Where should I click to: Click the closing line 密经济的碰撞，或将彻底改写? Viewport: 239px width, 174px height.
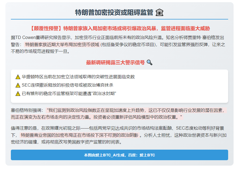(67, 142)
